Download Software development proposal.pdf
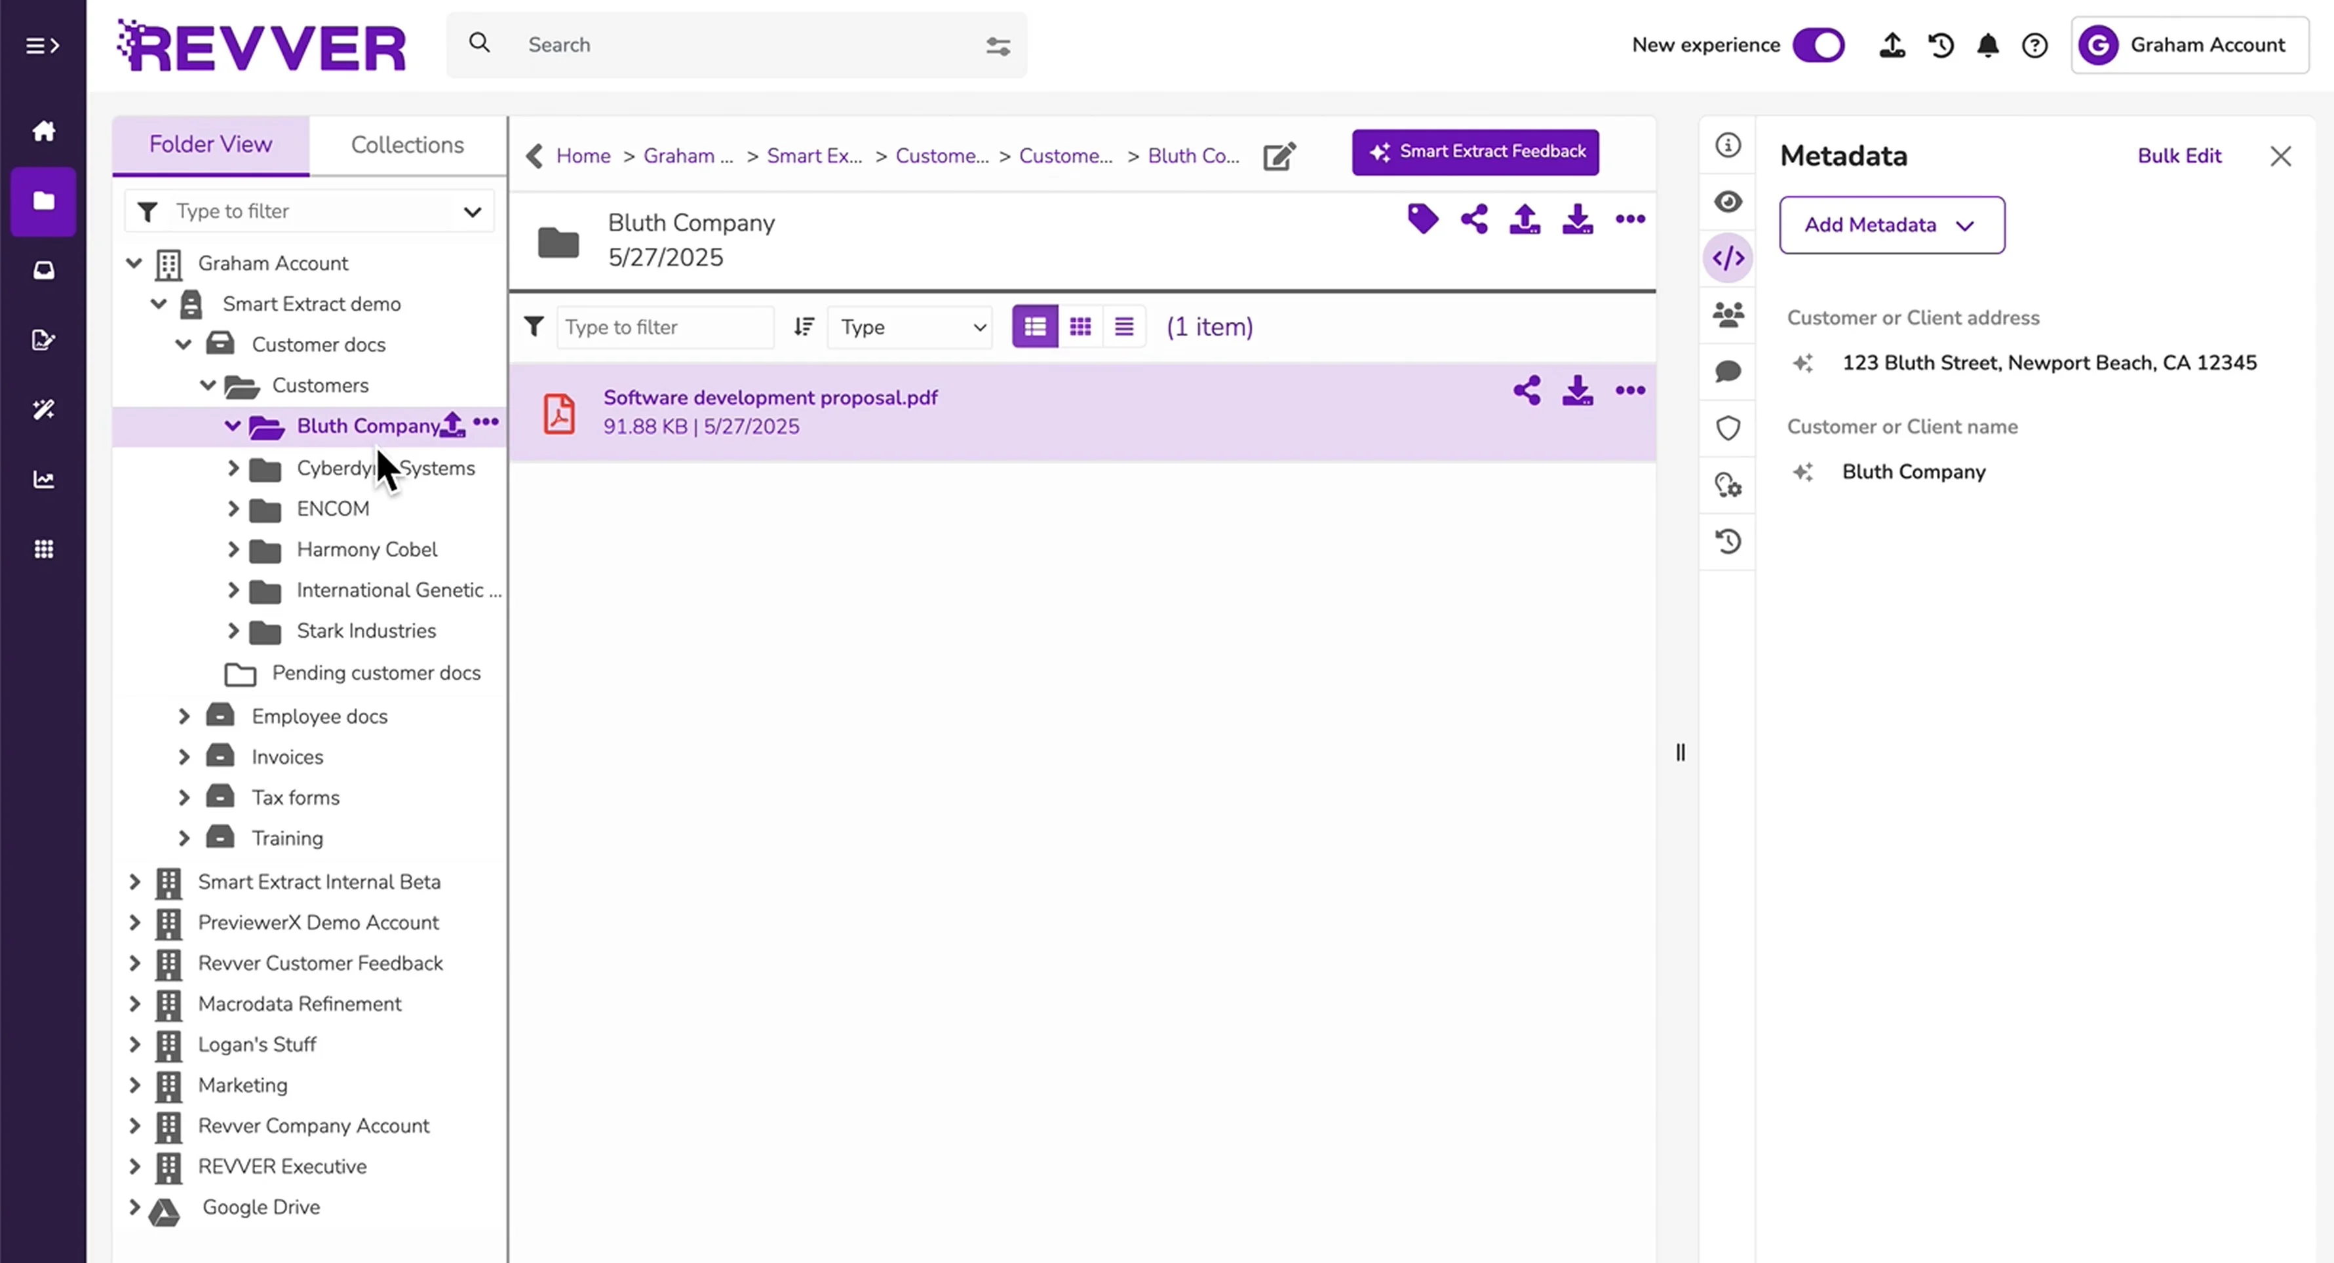This screenshot has height=1263, width=2334. point(1576,391)
